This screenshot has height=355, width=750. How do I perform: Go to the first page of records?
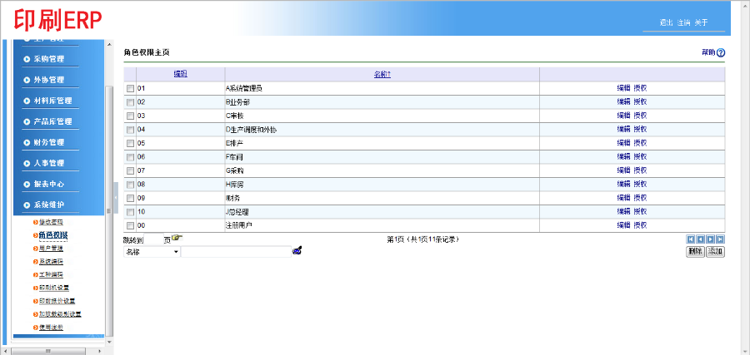[691, 239]
